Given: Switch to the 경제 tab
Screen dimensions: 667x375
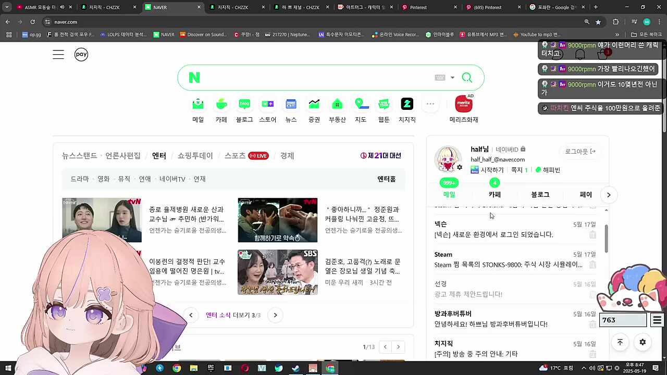Looking at the screenshot, I should point(287,156).
